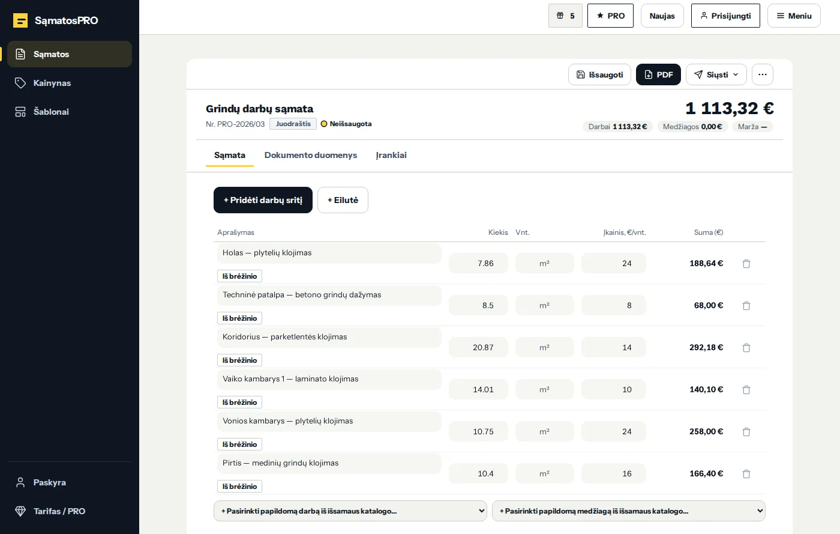
Task: Open Kainynas price list in sidebar
Action: 70,83
